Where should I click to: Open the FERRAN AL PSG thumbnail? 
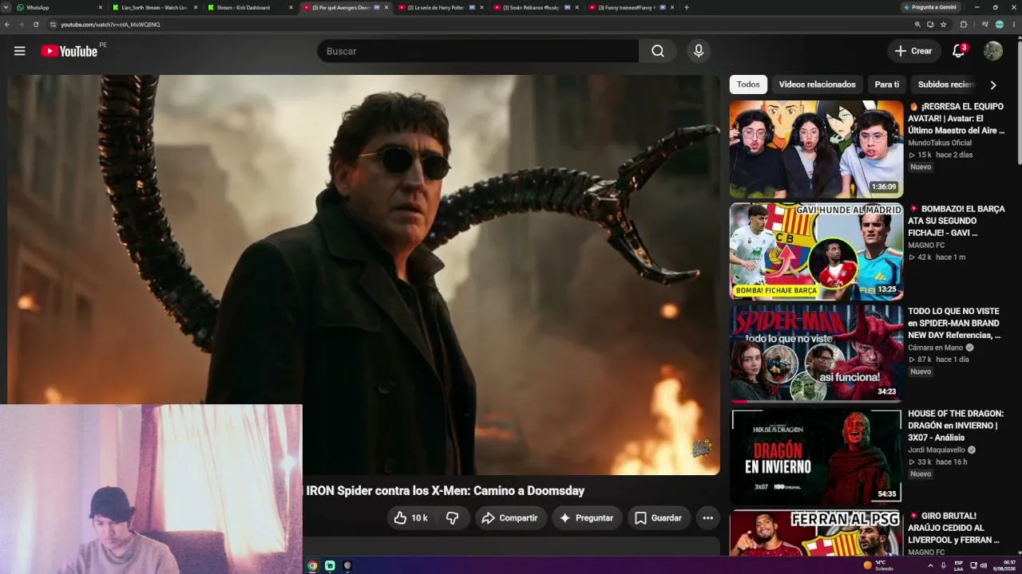[x=816, y=533]
